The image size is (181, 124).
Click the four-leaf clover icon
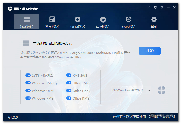pos(162,90)
